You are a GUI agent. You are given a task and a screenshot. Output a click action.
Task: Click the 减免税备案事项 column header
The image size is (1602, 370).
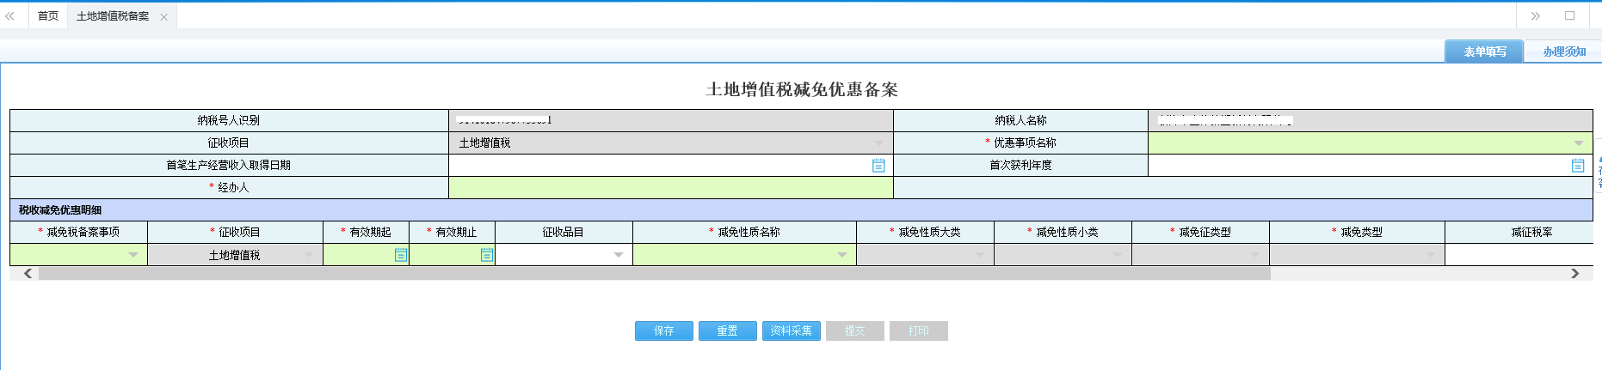(79, 233)
